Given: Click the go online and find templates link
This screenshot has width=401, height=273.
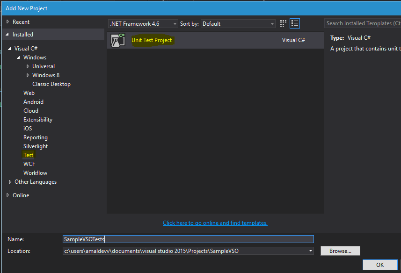Looking at the screenshot, I should 215,223.
